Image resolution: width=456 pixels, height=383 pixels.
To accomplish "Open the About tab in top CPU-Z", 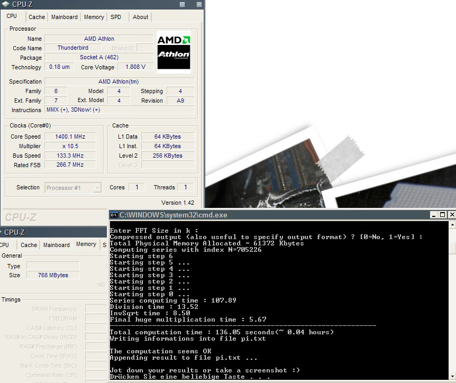I will 141,17.
